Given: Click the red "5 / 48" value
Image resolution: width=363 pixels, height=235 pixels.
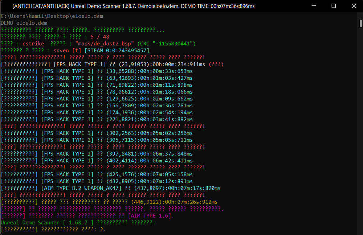Looking at the screenshot, I should coord(100,37).
